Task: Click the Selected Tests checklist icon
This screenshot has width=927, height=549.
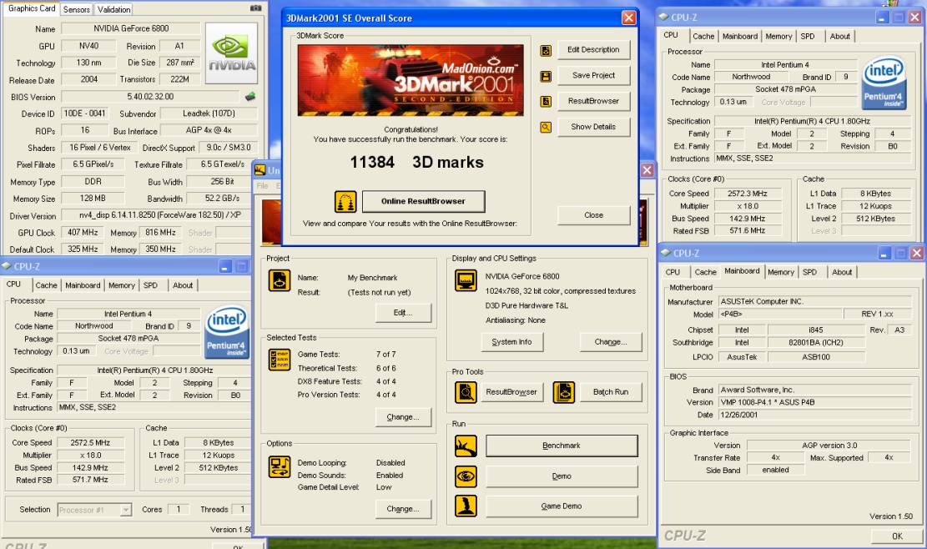Action: (x=279, y=360)
